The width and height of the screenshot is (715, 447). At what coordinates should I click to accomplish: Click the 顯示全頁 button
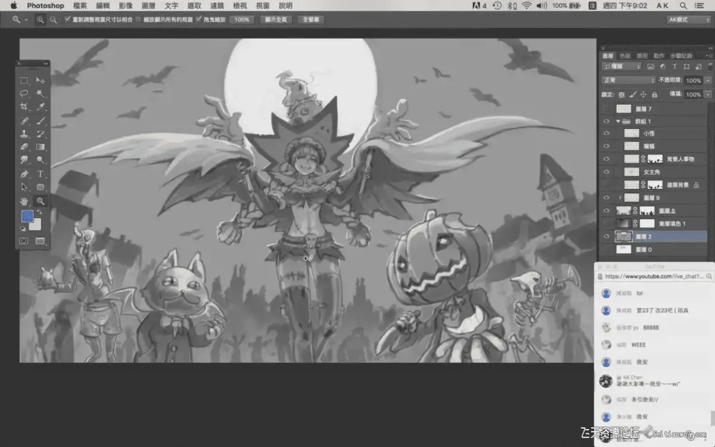(x=276, y=20)
